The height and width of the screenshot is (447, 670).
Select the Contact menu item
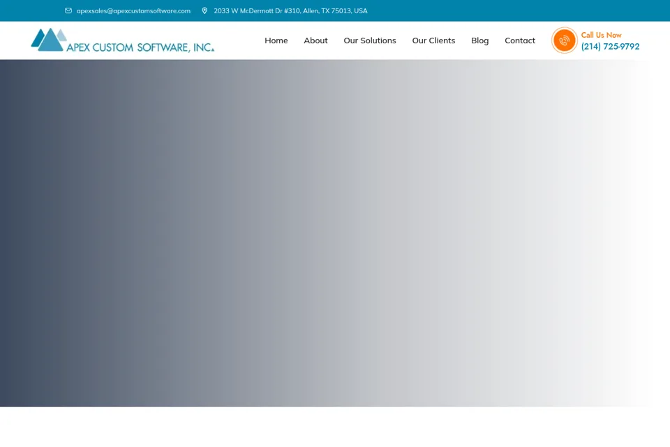pos(520,41)
